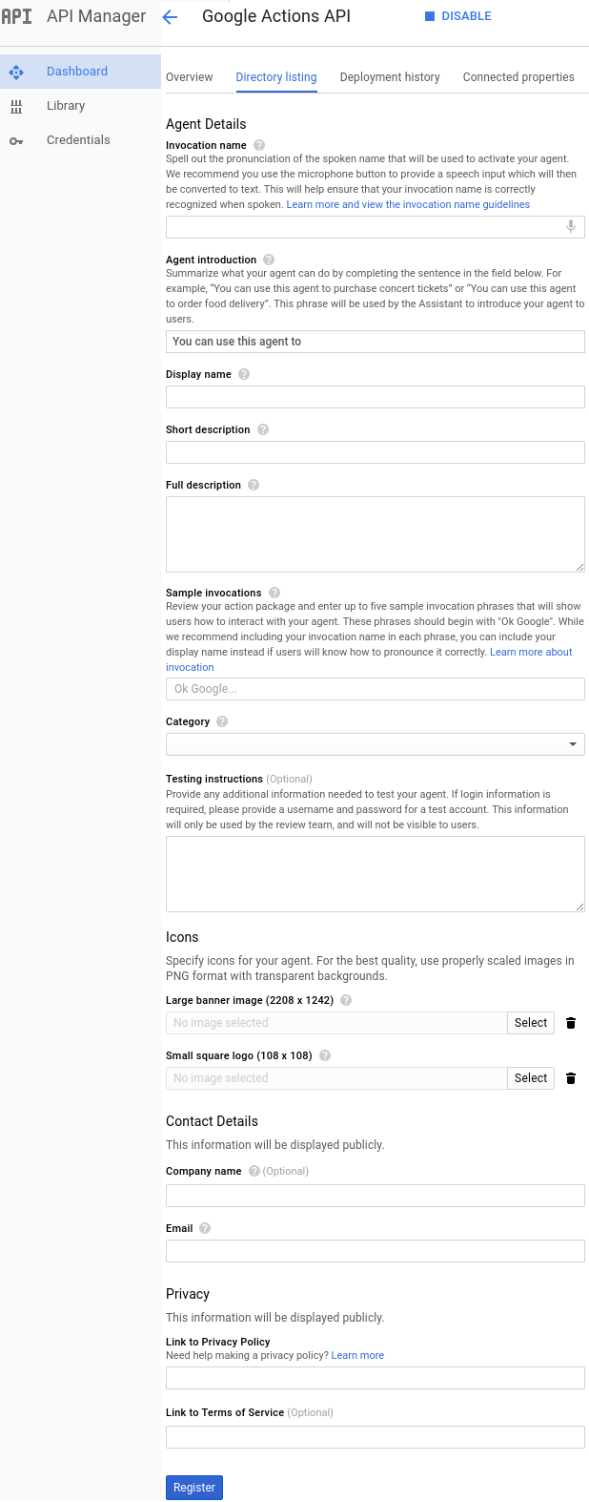Click the Privacy section heading

(x=188, y=1294)
